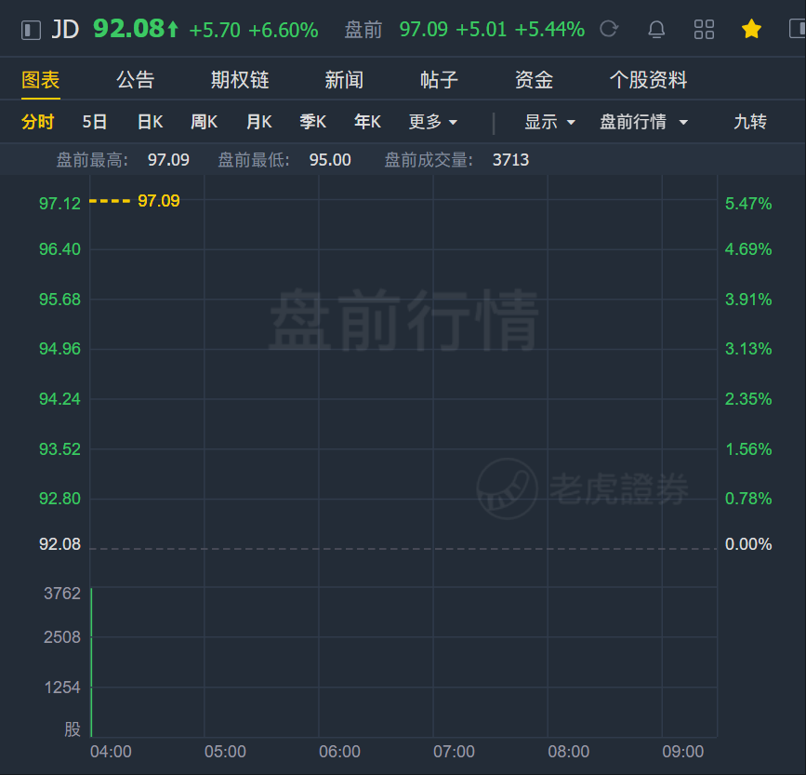Select the 日K chart period
This screenshot has width=806, height=775.
click(150, 122)
